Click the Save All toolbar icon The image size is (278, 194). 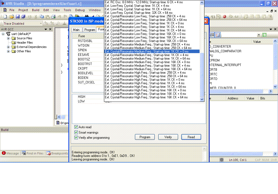tap(23, 17)
